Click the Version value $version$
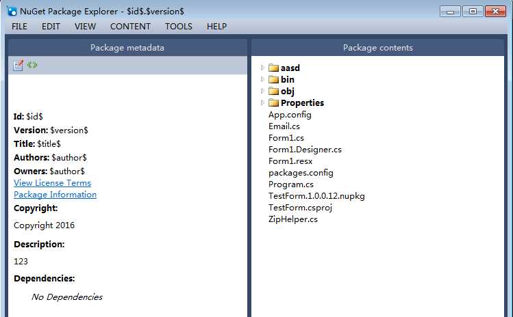 click(x=69, y=130)
